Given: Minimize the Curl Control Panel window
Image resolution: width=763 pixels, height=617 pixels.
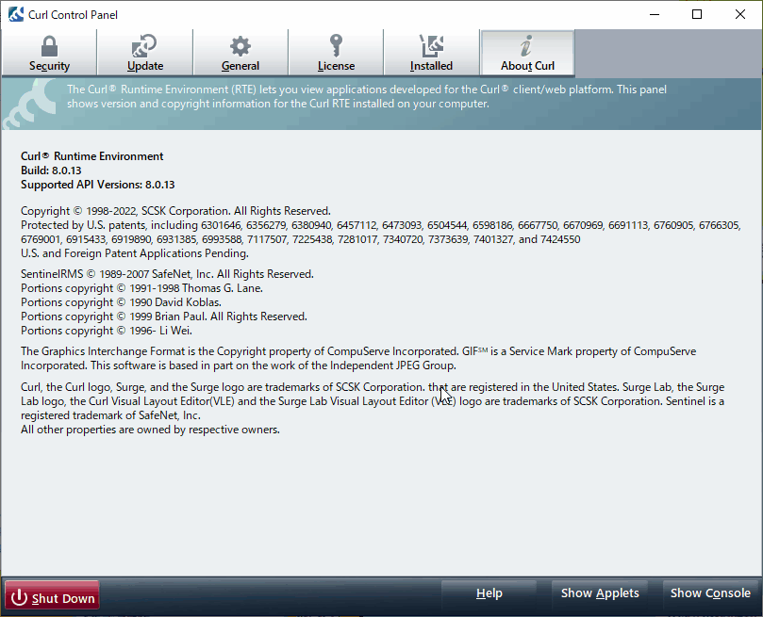Looking at the screenshot, I should (653, 15).
